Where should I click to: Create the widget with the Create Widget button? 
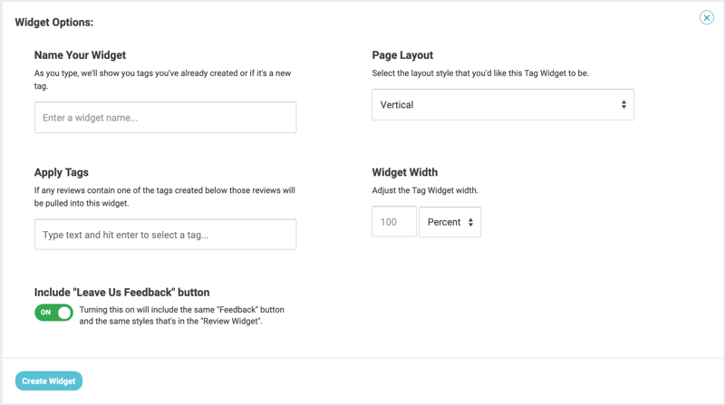click(49, 381)
